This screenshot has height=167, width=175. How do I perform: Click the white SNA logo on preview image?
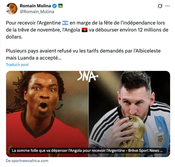[x=87, y=76]
